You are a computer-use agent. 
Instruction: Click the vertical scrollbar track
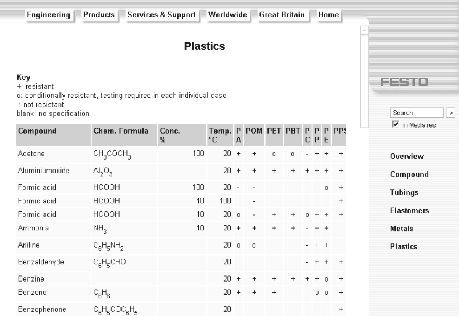pos(364,81)
